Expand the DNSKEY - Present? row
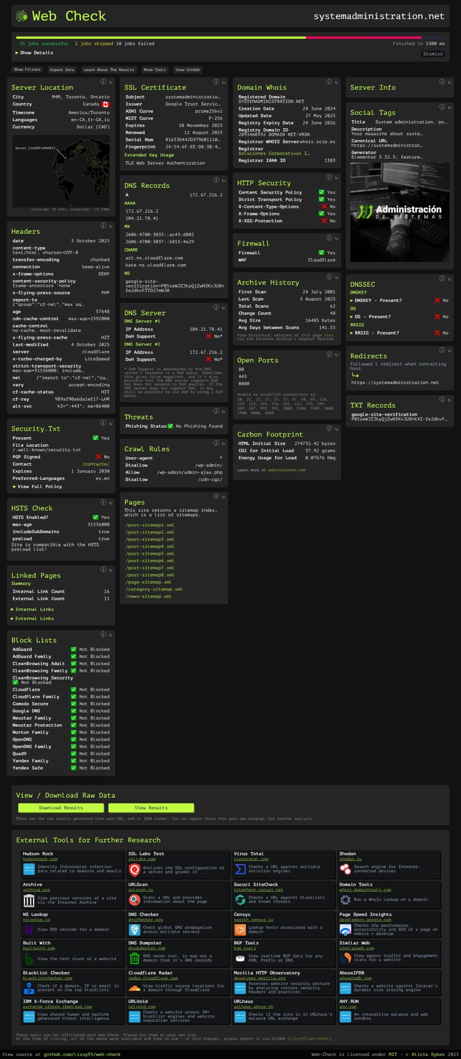Image resolution: width=461 pixels, height=1059 pixels. click(376, 300)
